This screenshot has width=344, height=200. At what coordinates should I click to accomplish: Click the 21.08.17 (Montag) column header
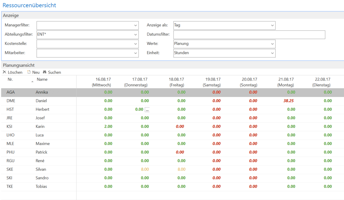coord(286,82)
